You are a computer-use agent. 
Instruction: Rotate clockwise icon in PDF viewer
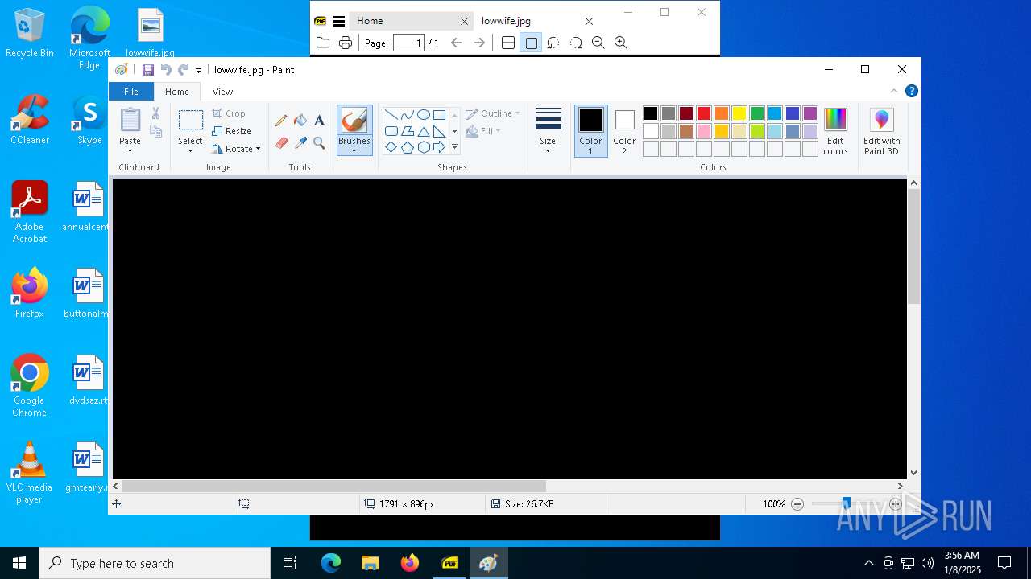(x=576, y=43)
